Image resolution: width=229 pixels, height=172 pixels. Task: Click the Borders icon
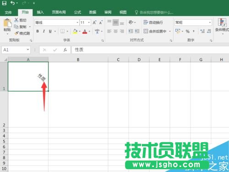point(62,31)
